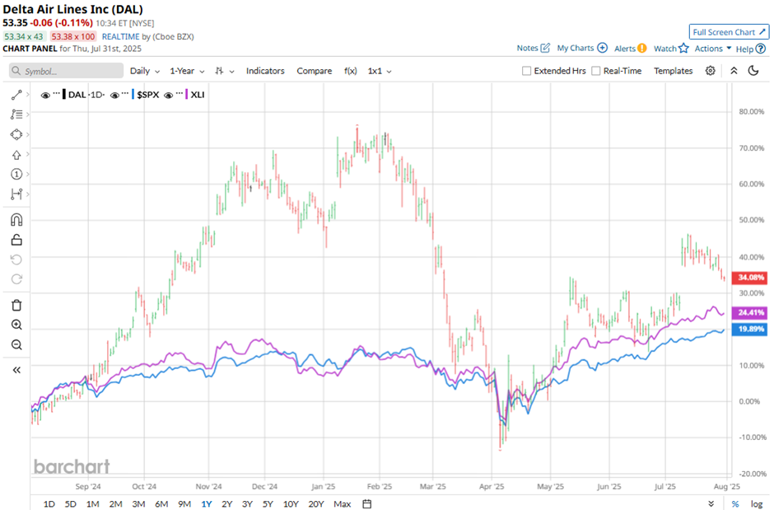Toggle percent scale on the axis
774x510 pixels.
[x=735, y=503]
